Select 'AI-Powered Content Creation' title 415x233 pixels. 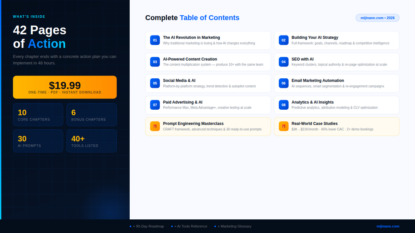pyautogui.click(x=190, y=59)
